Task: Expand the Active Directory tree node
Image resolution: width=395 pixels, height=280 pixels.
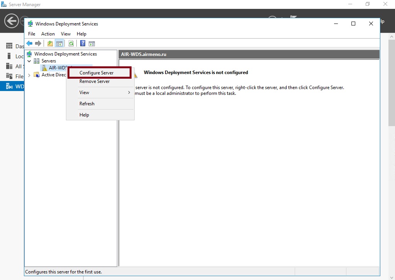Action: click(x=29, y=75)
